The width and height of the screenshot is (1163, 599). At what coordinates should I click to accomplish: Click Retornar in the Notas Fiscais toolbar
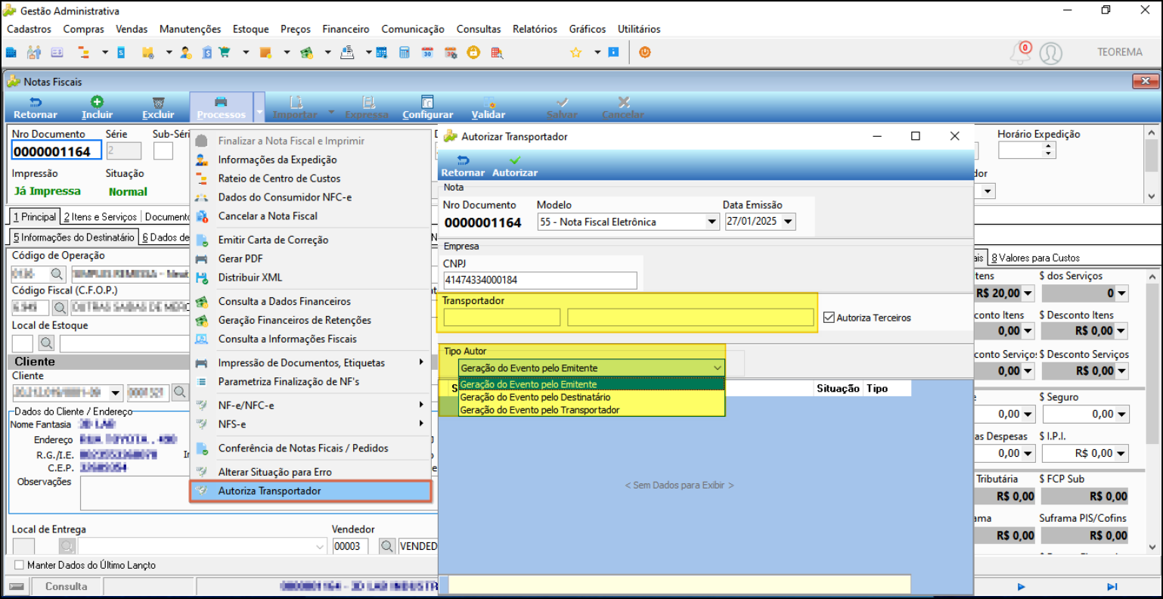[36, 108]
